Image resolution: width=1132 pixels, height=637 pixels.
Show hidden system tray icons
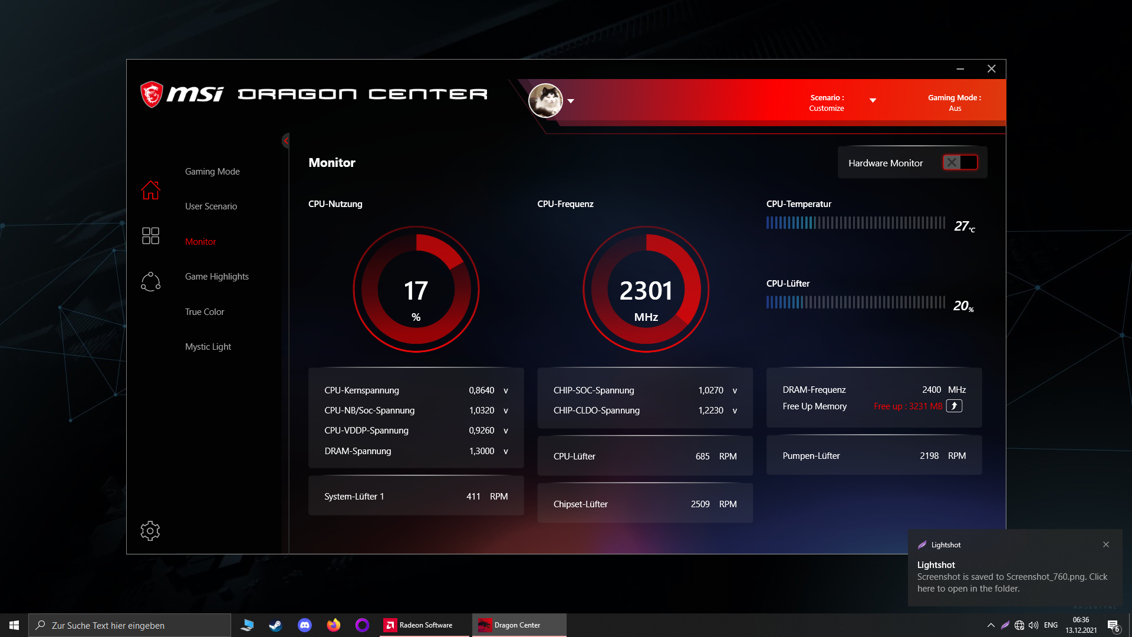pyautogui.click(x=990, y=625)
